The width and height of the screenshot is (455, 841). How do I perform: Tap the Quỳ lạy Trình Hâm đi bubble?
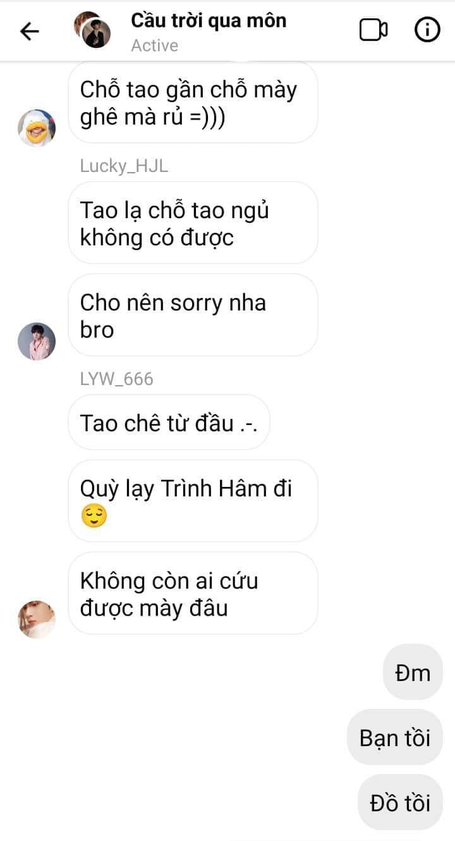point(193,501)
